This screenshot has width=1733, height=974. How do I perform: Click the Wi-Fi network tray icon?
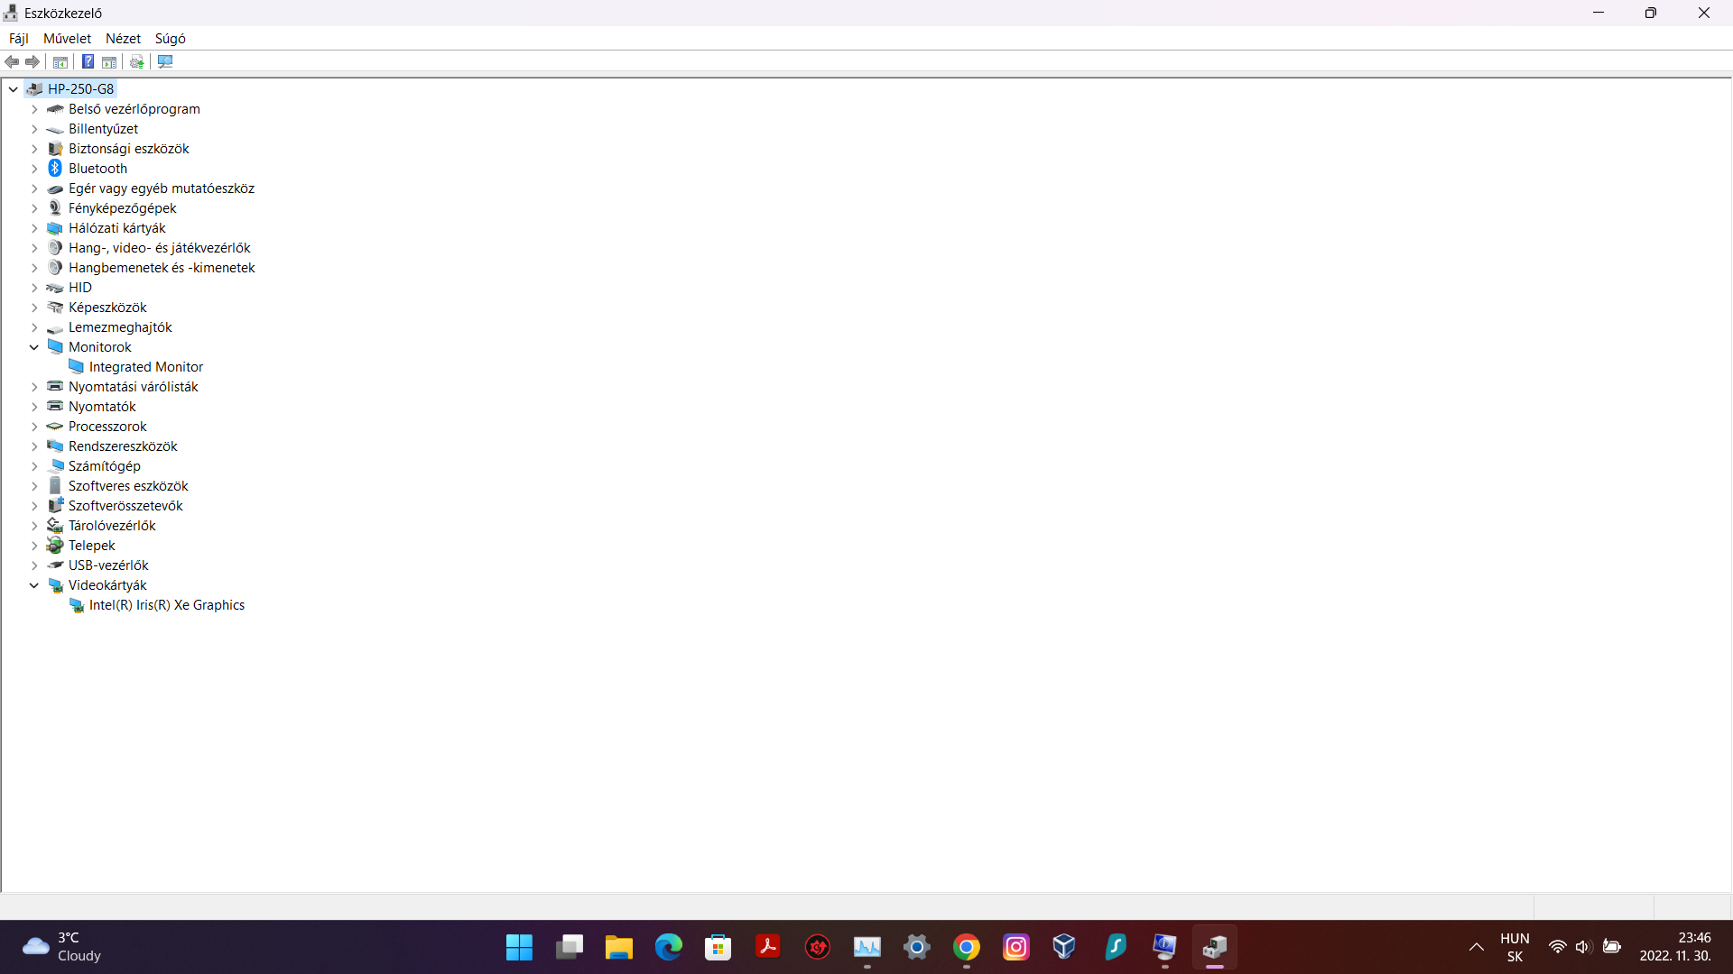1557,947
